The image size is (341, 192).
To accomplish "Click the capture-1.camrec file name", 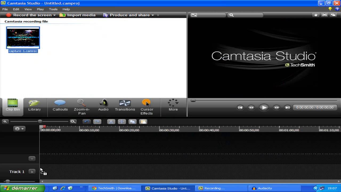I will pyautogui.click(x=23, y=51).
